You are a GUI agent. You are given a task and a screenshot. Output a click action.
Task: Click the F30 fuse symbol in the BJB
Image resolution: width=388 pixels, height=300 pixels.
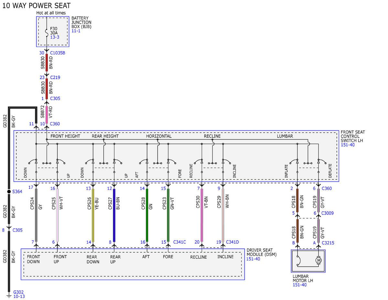tap(47, 32)
